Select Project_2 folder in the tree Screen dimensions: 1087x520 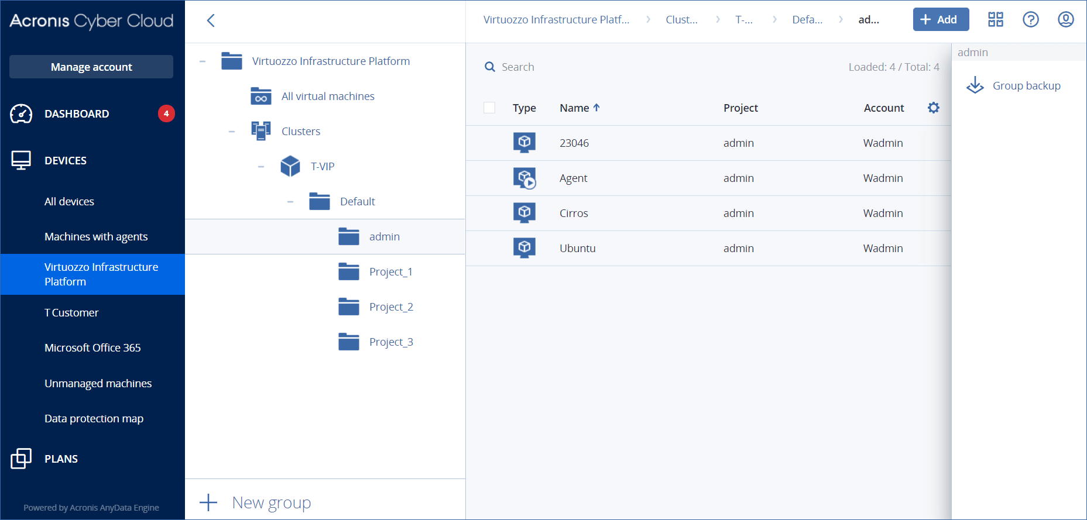click(x=390, y=307)
